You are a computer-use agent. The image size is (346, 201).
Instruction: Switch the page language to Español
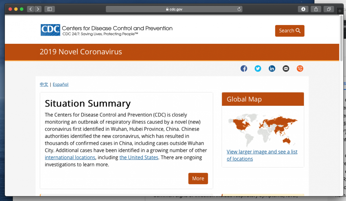[61, 84]
